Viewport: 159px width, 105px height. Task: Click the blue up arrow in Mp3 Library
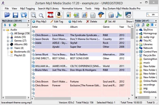point(10,25)
